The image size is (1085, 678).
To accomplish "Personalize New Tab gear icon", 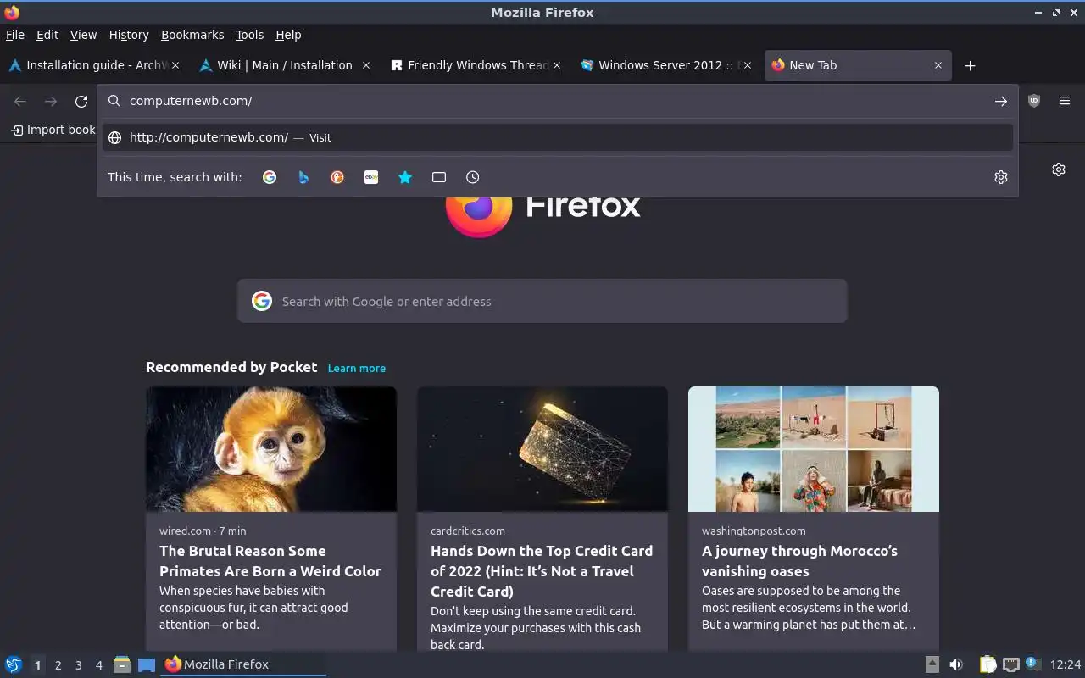I will point(1059,169).
